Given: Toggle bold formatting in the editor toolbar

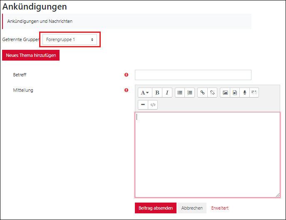Looking at the screenshot, I should click(157, 93).
